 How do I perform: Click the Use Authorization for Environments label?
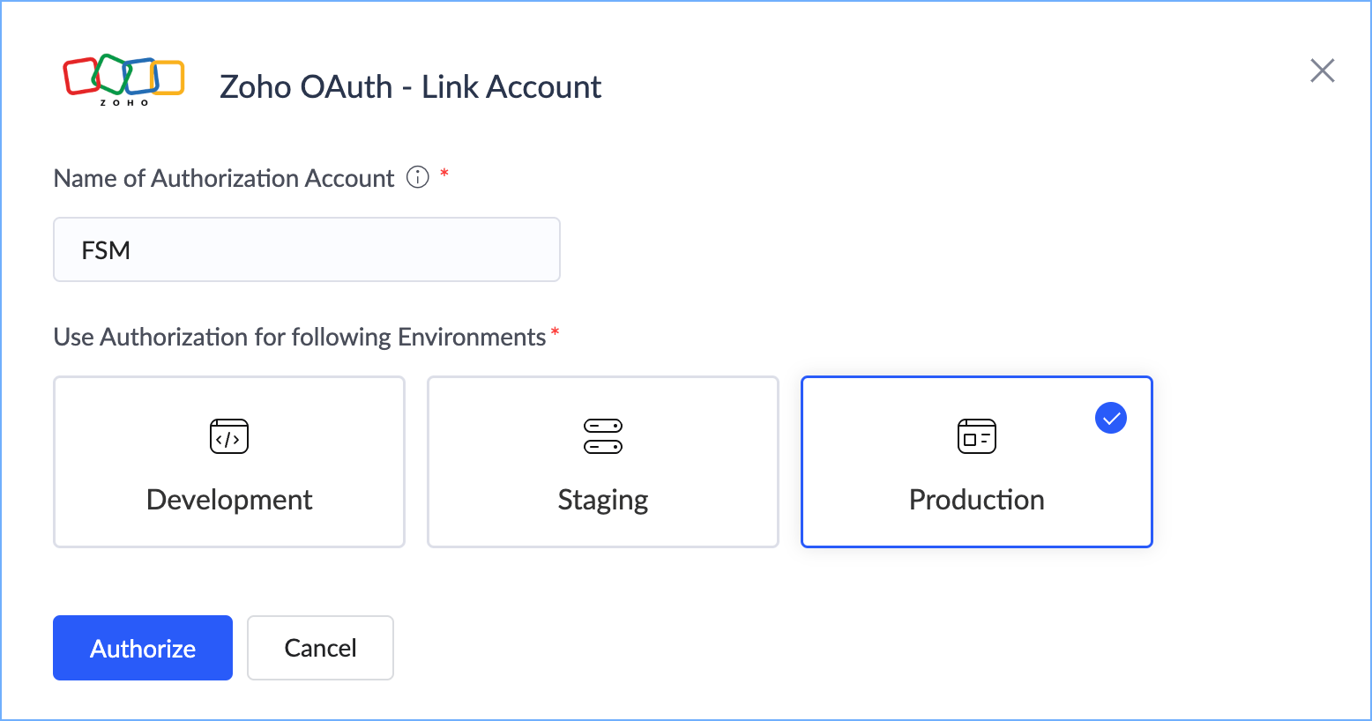[x=300, y=337]
